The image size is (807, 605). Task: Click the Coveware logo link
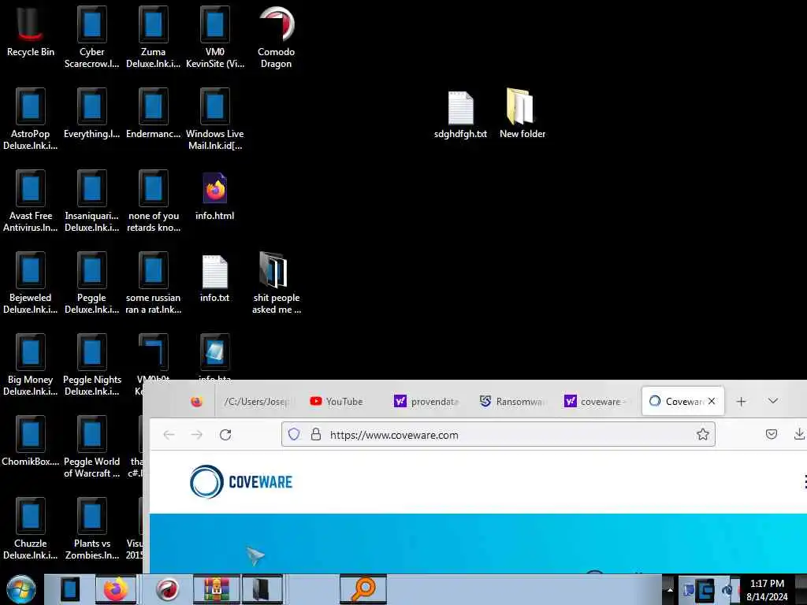pyautogui.click(x=241, y=481)
